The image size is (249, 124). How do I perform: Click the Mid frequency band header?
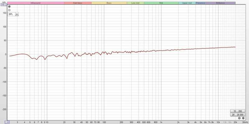[x=161, y=3]
